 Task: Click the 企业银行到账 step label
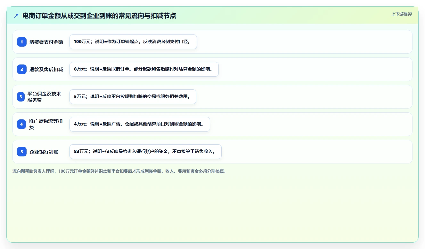44,152
